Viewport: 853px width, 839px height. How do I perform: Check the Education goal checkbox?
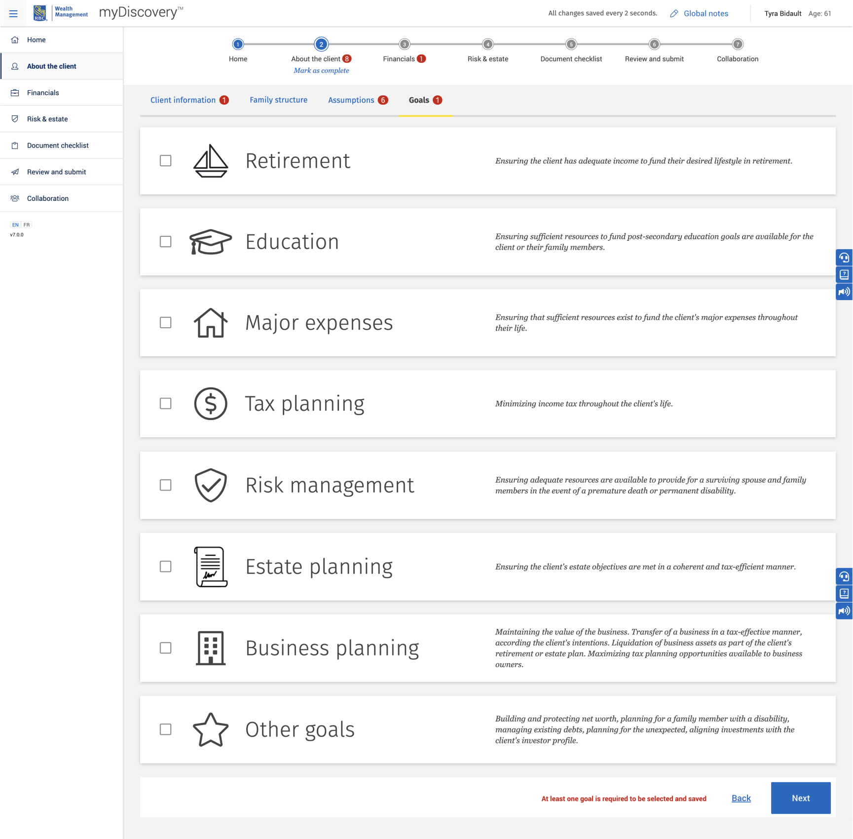click(x=166, y=242)
